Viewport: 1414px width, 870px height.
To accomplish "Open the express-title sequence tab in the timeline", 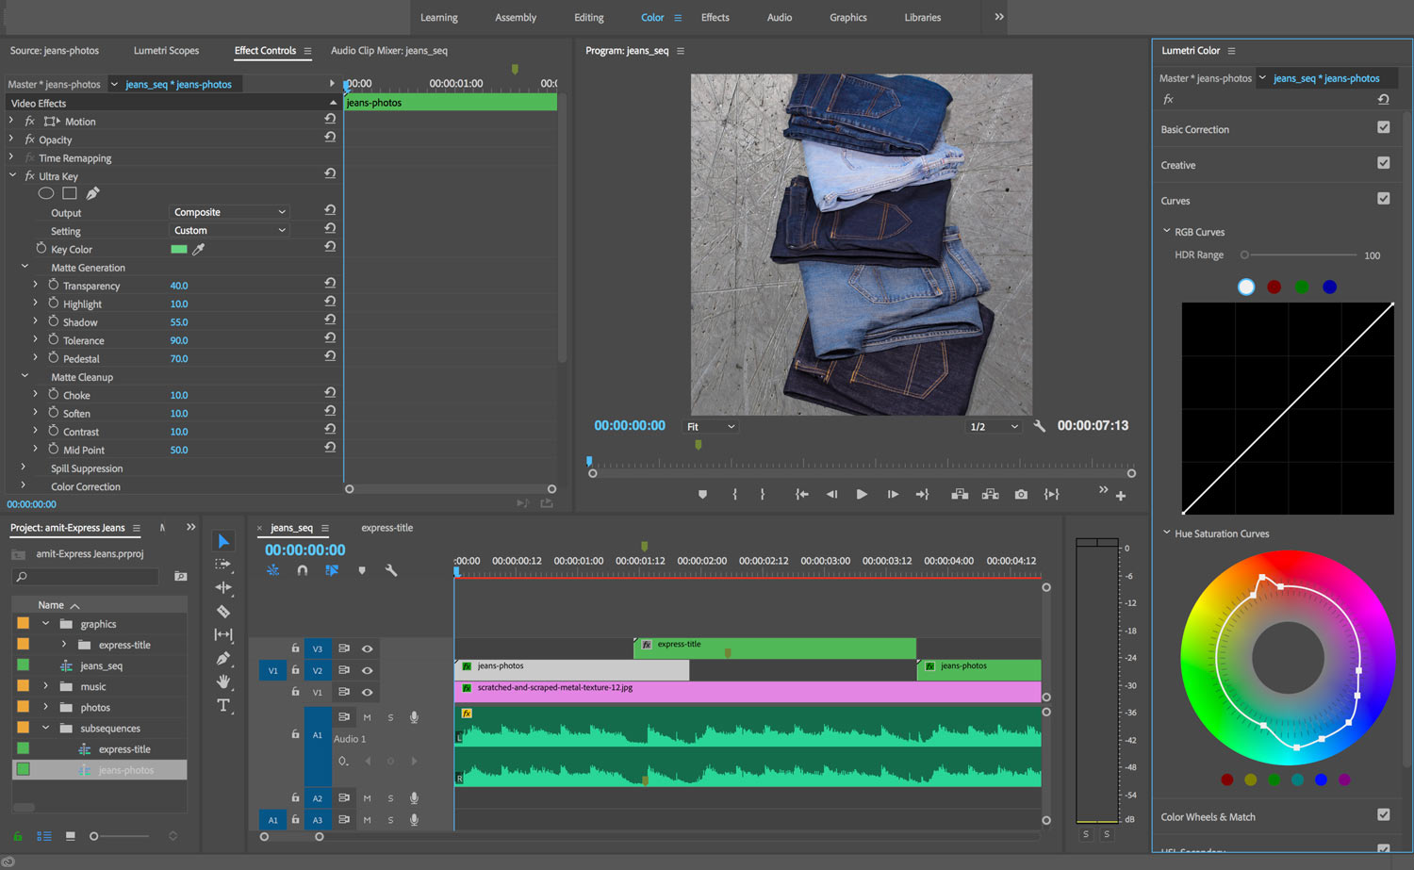I will click(x=386, y=527).
